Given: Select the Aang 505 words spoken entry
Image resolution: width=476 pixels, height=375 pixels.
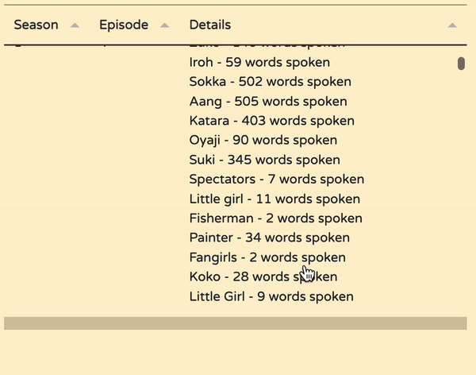Looking at the screenshot, I should coord(268,101).
